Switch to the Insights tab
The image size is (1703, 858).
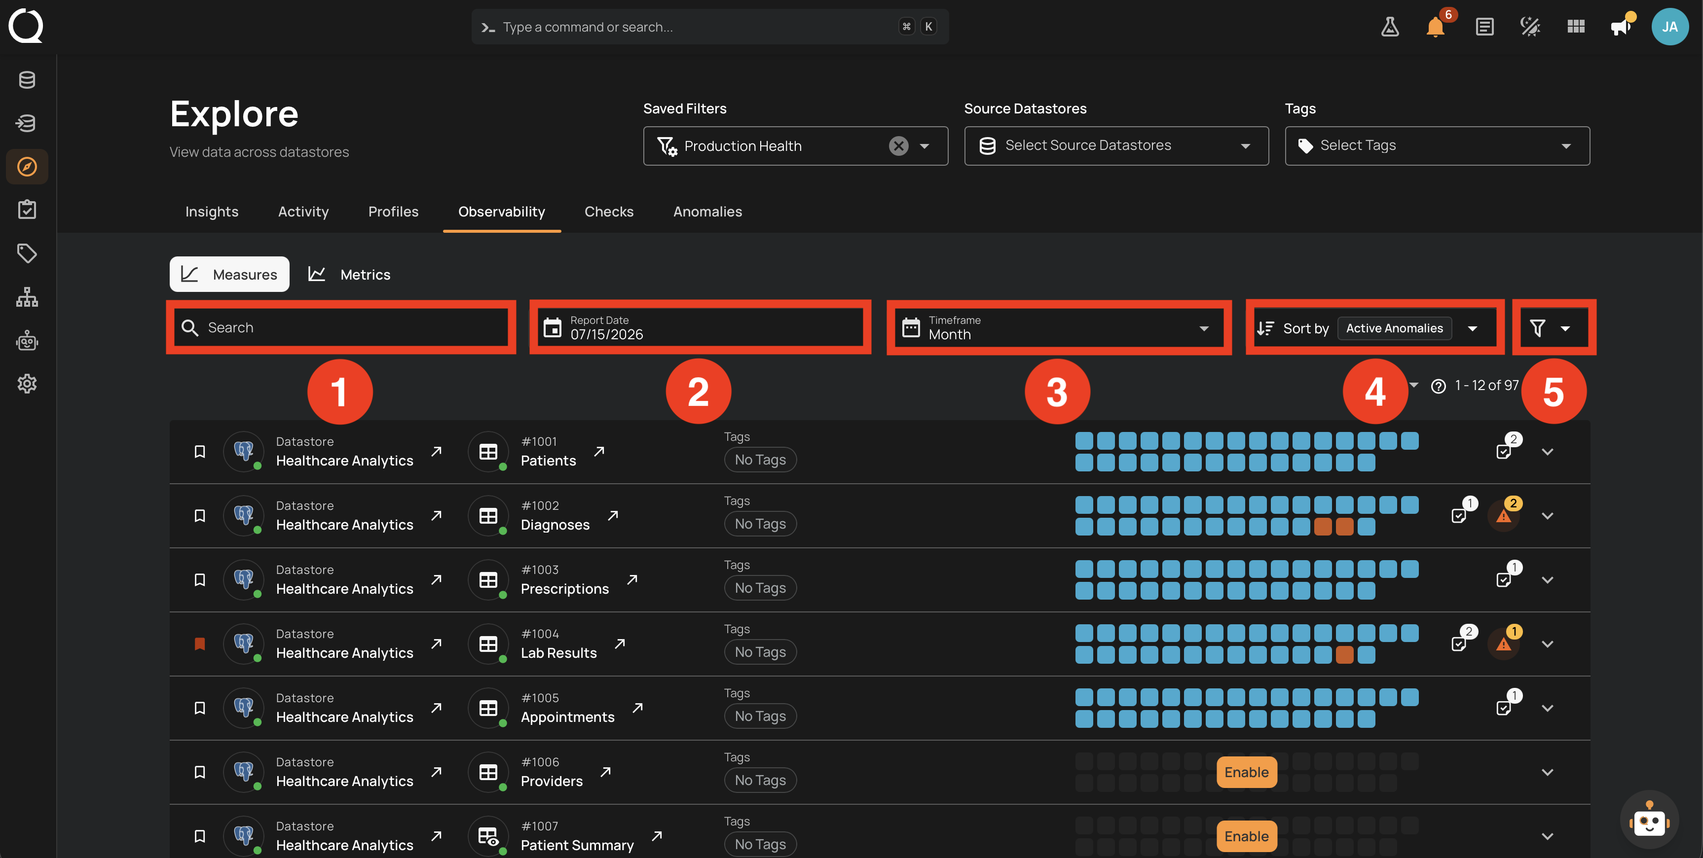212,212
